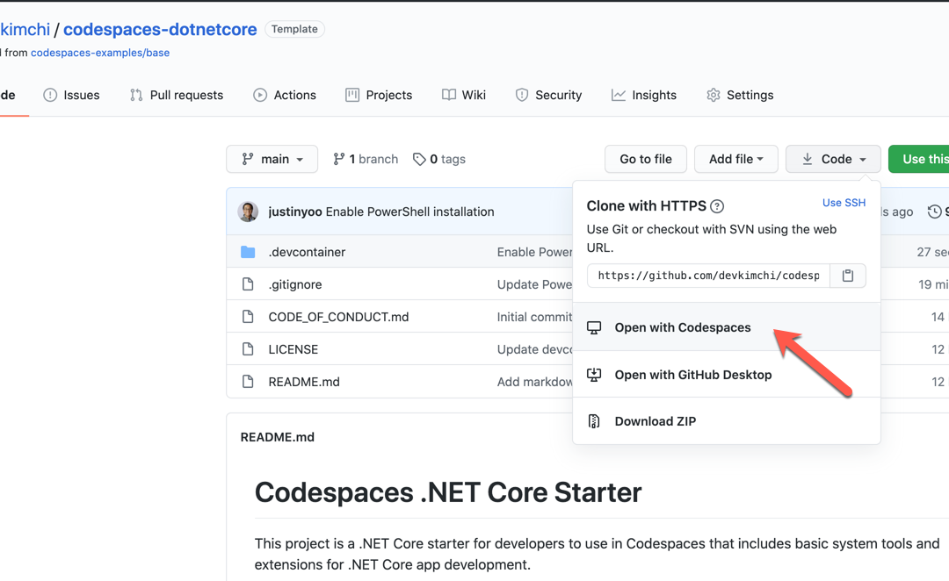Screen dimensions: 949x581
Task: Follow the codespaces-examples/base link
Action: click(x=100, y=53)
